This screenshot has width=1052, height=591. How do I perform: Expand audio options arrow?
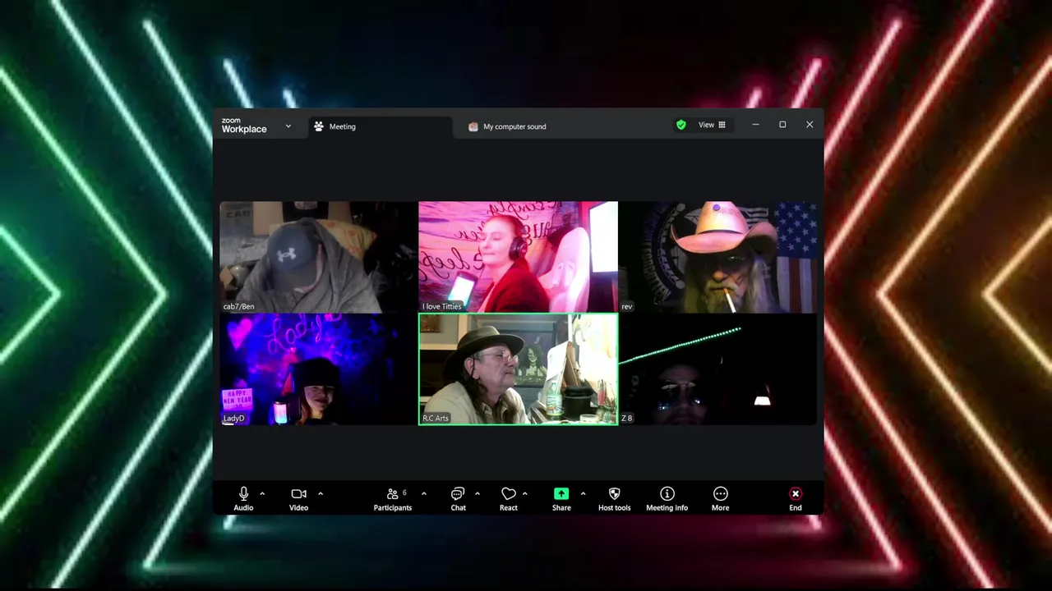[x=262, y=493]
